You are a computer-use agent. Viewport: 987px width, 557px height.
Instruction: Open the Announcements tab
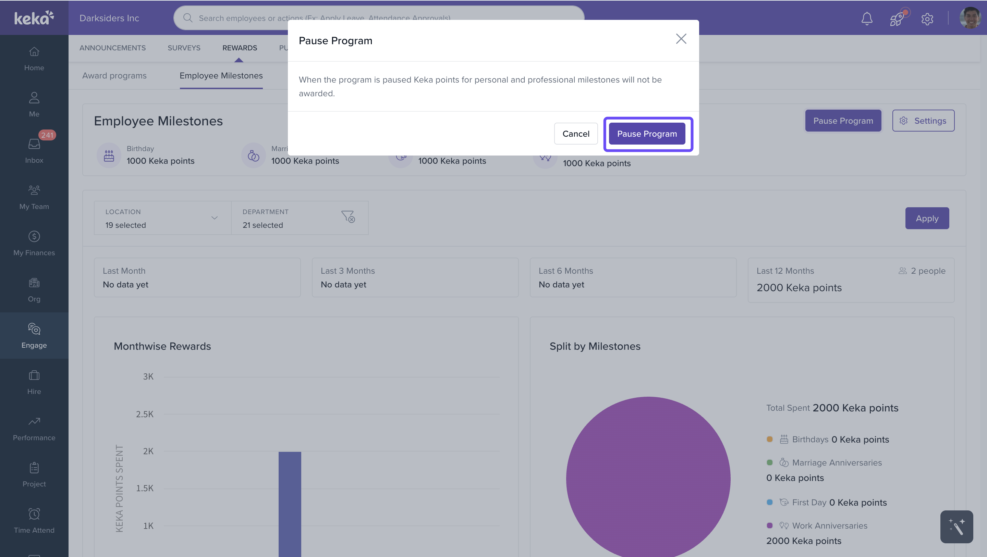(x=113, y=48)
